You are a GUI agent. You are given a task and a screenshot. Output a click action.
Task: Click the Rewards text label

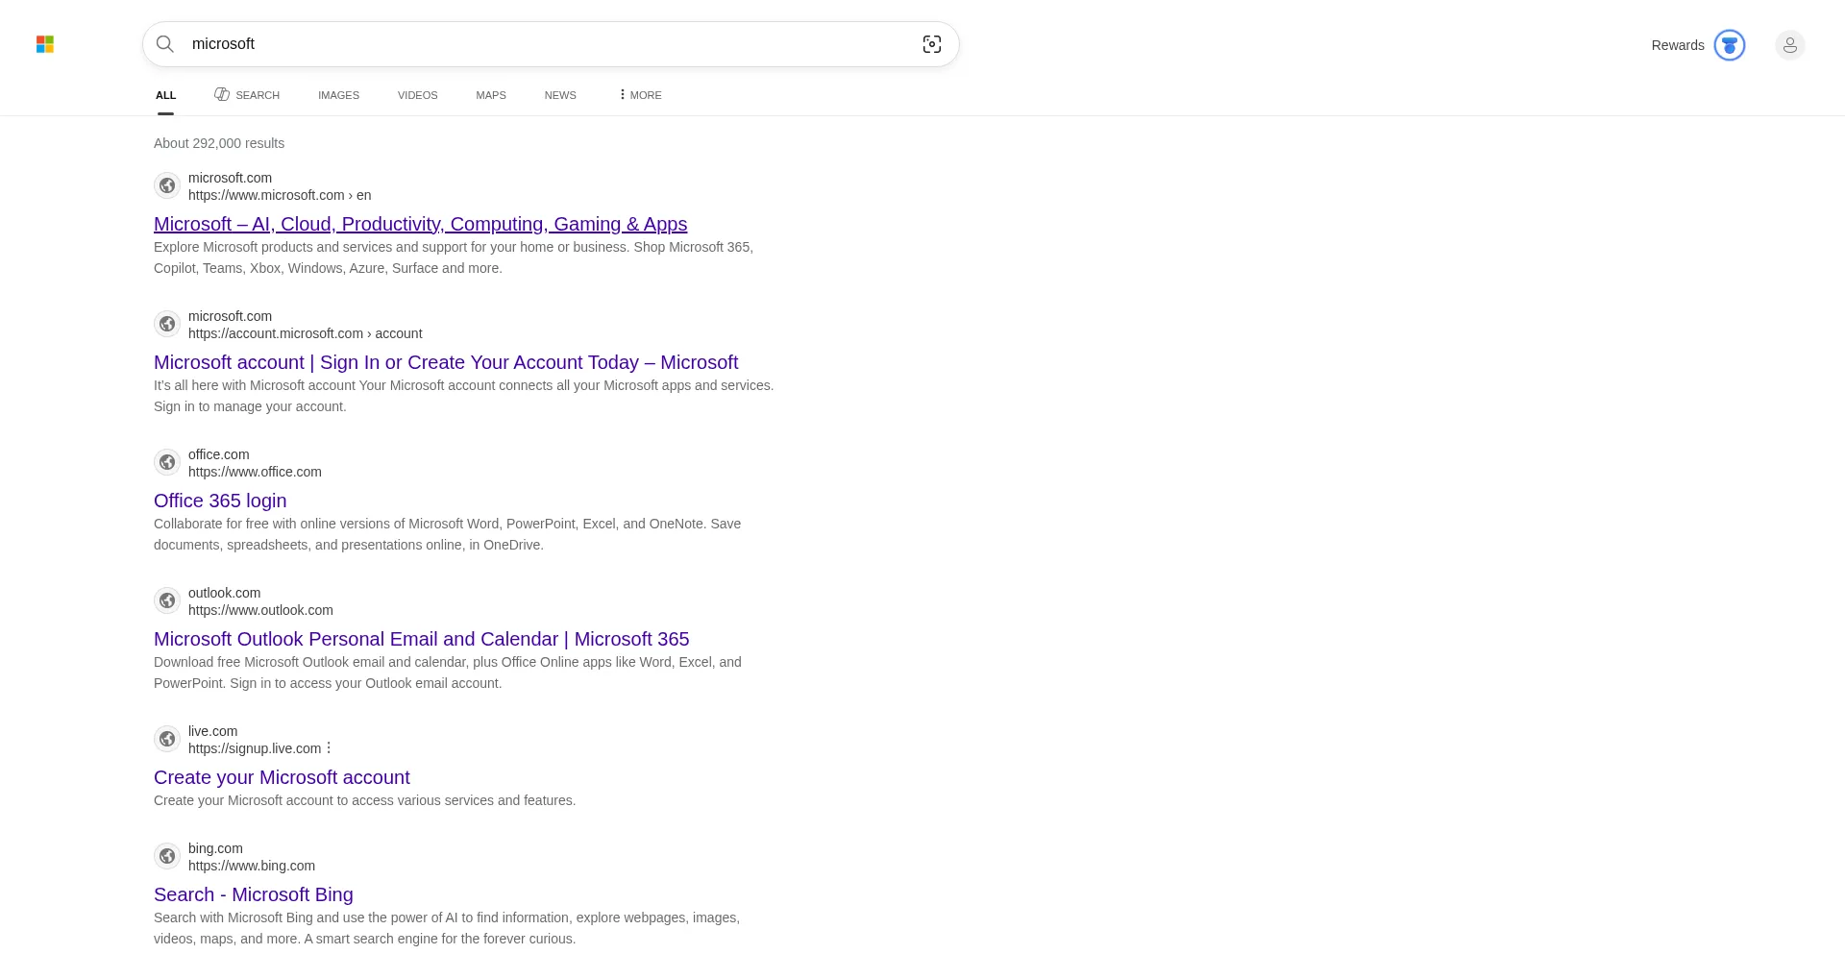[1678, 45]
